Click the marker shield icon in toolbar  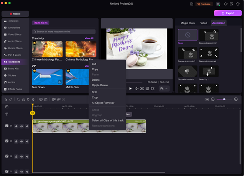pos(28,100)
